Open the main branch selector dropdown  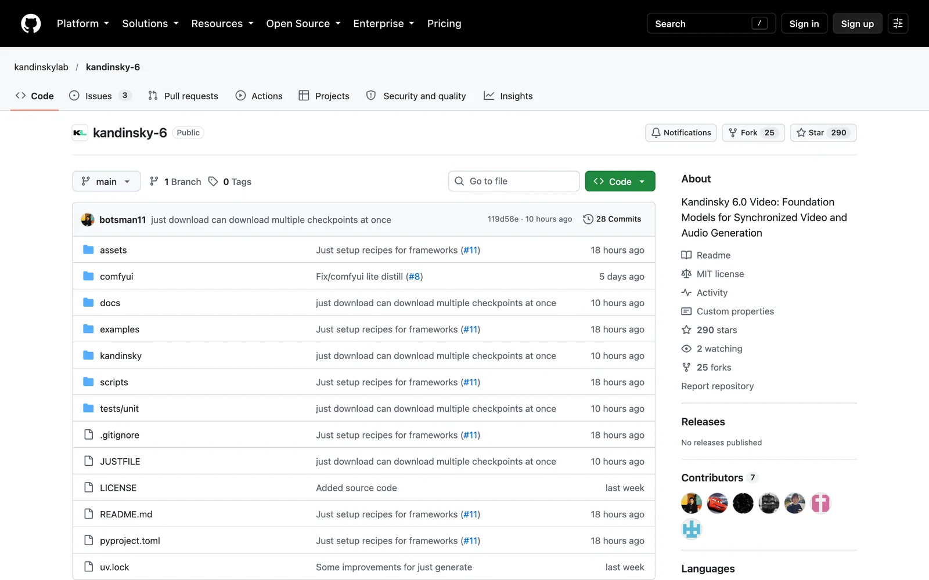pyautogui.click(x=106, y=182)
